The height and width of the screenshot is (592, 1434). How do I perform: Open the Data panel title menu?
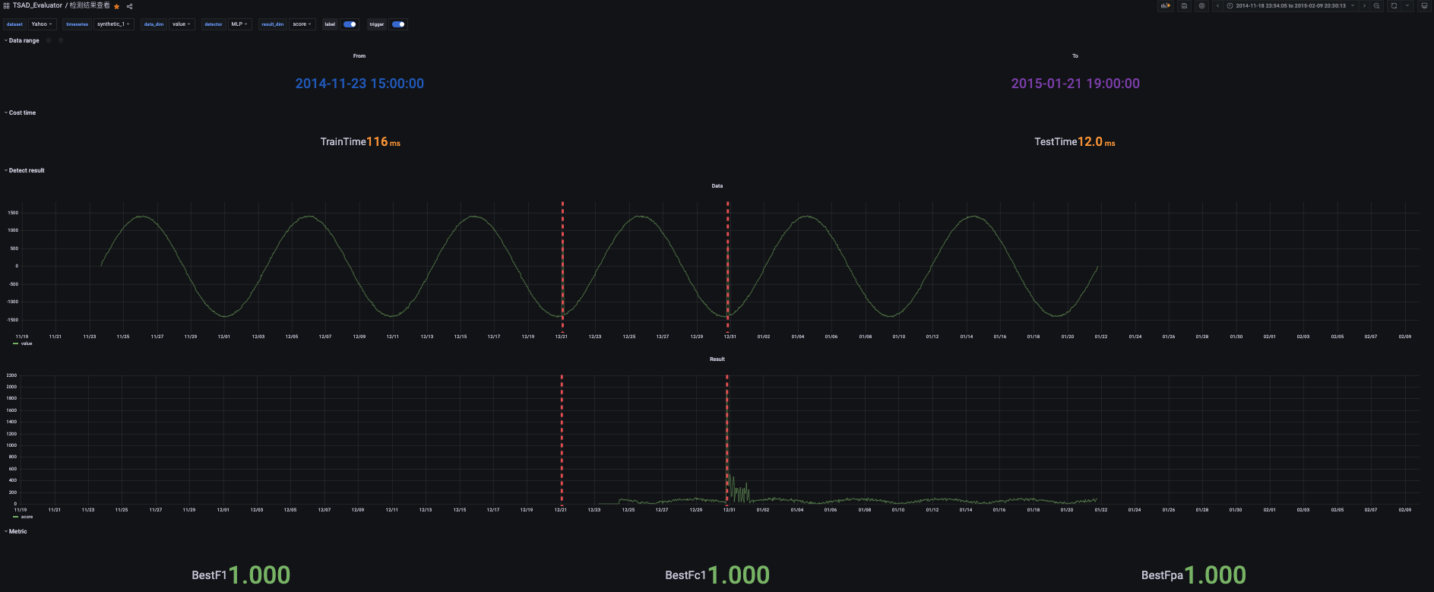pyautogui.click(x=717, y=185)
